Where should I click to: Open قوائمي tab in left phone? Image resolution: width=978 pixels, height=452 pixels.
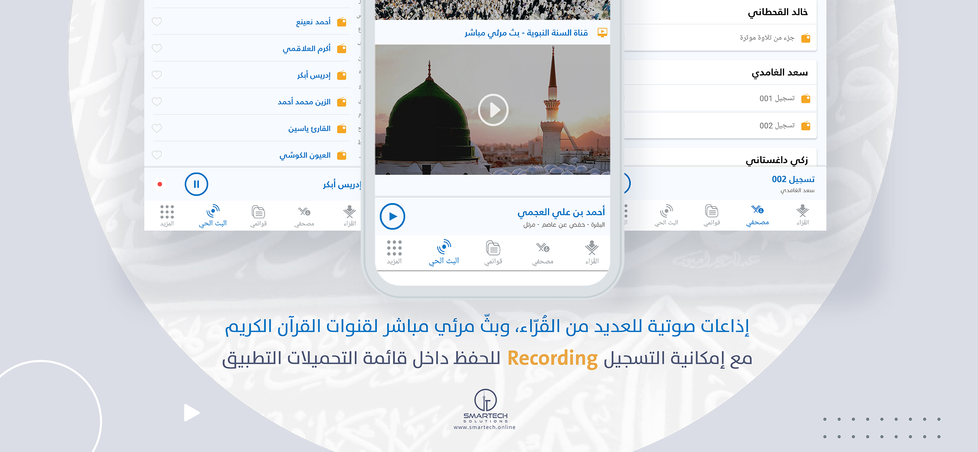click(x=259, y=216)
